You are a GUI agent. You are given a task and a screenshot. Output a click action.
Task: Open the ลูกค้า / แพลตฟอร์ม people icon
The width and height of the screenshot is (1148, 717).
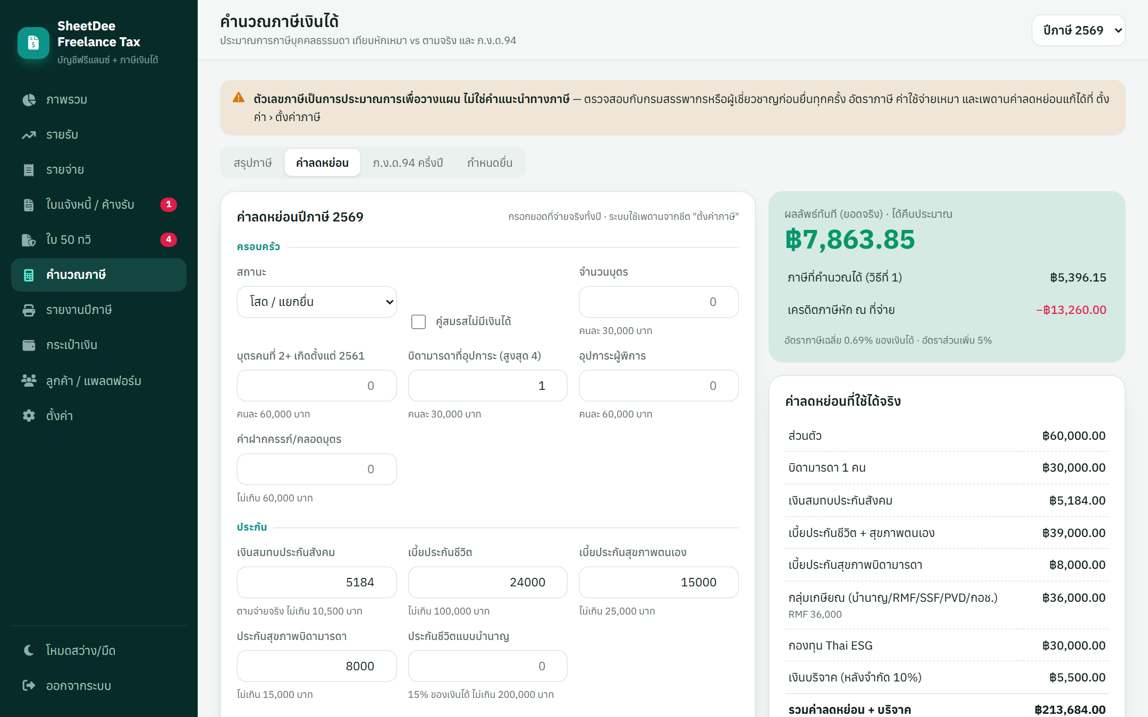pos(29,380)
